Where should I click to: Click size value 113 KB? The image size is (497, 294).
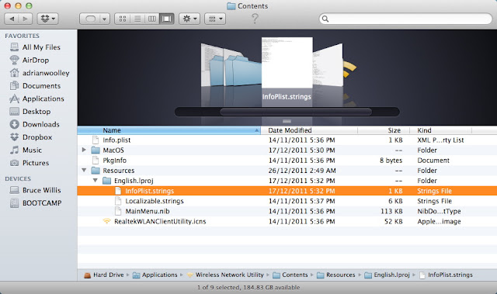tap(391, 211)
